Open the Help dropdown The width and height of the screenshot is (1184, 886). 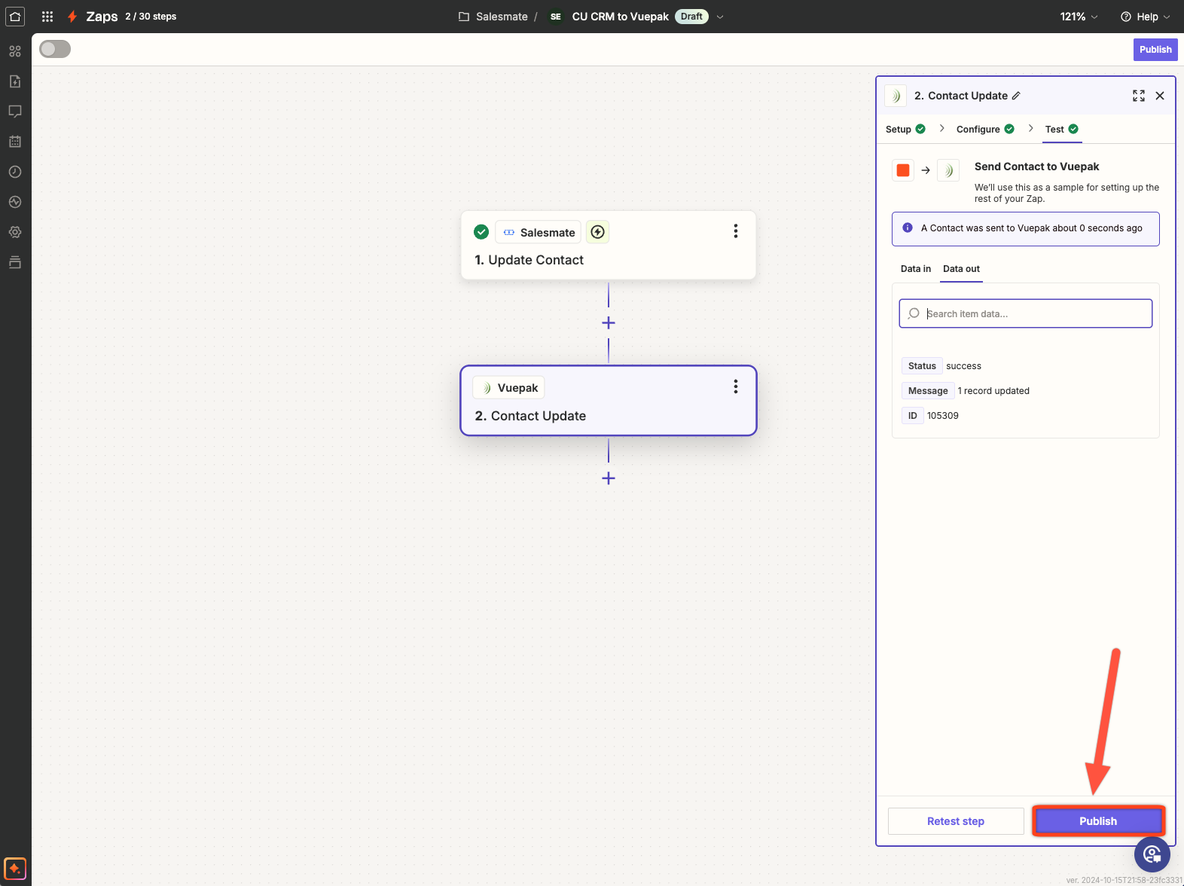[x=1146, y=17]
